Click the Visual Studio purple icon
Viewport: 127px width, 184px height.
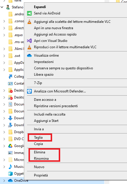pyautogui.click(x=29, y=41)
